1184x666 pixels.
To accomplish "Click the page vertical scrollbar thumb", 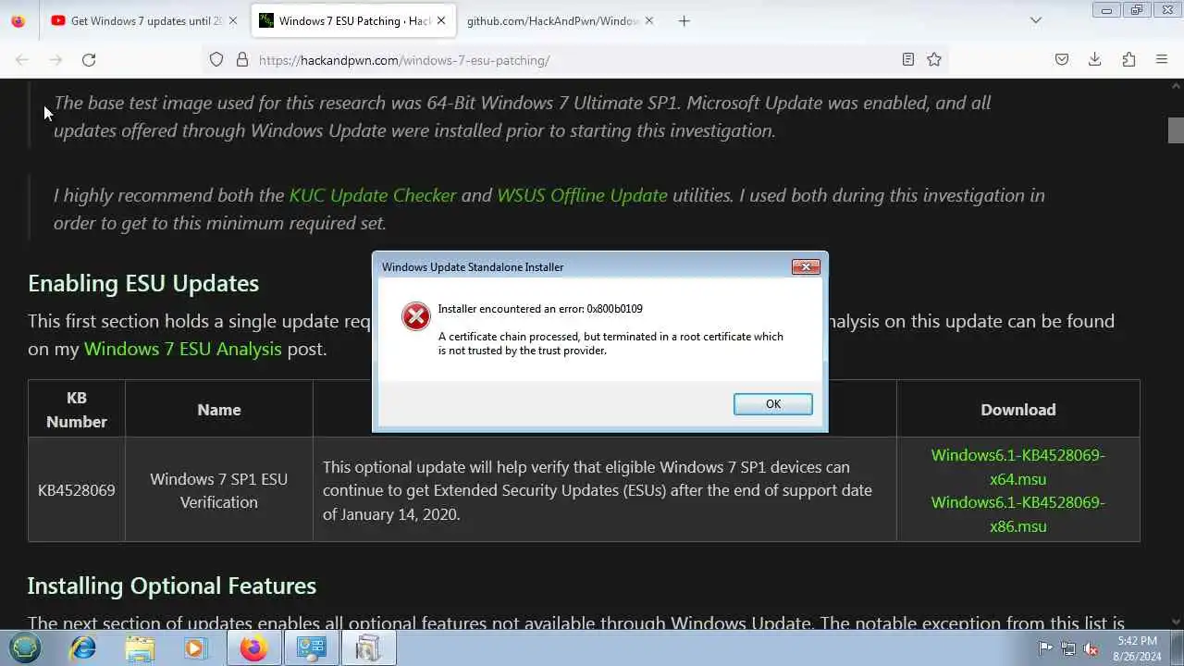I will point(1176,130).
